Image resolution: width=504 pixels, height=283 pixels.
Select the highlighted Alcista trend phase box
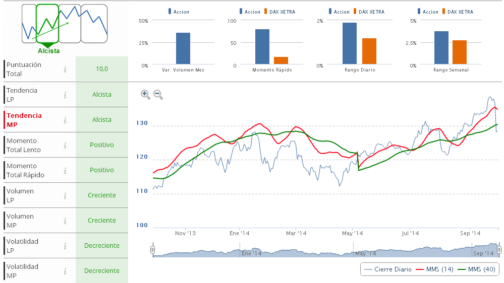48,23
